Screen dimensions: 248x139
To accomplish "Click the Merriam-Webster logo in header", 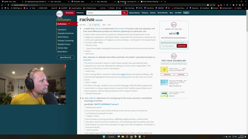I will coord(60,14).
